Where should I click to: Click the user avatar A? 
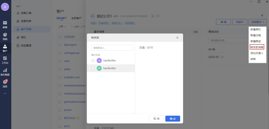point(5,7)
